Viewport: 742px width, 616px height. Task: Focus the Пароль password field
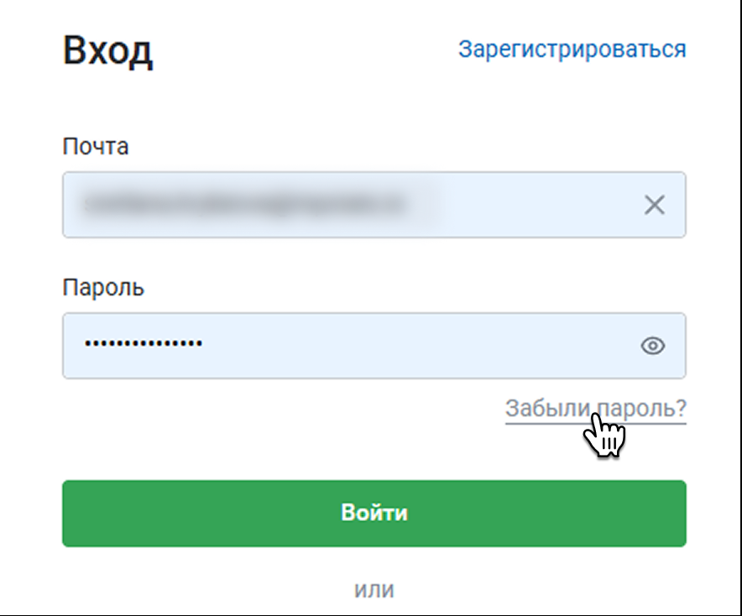353,346
